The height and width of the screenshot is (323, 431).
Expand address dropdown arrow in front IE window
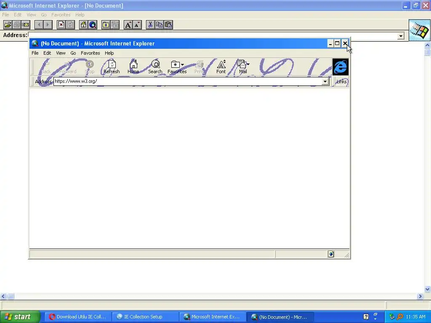coord(325,81)
